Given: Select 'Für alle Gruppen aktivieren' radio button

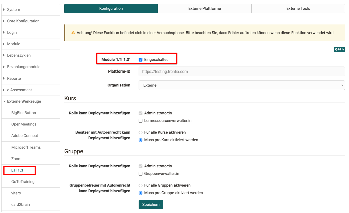Looking at the screenshot, I should pos(141,185).
